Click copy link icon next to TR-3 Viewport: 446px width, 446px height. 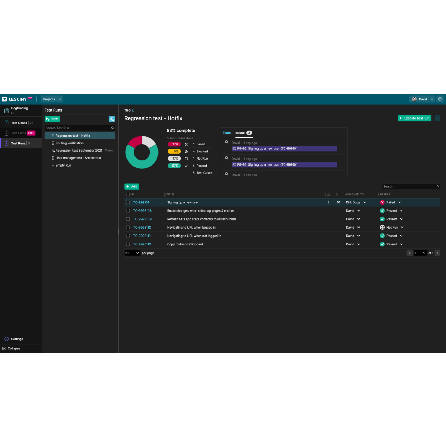click(x=133, y=110)
